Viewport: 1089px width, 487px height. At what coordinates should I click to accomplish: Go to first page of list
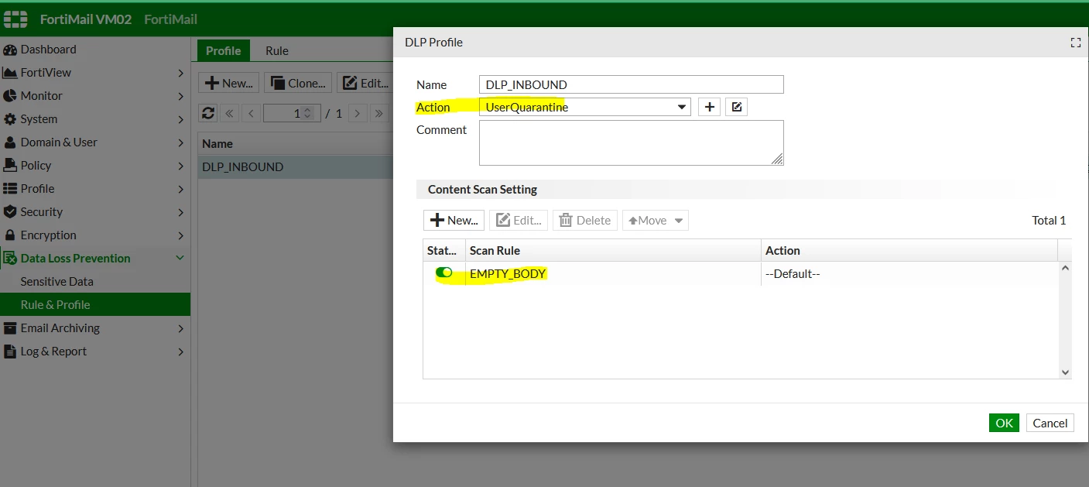[x=230, y=113]
